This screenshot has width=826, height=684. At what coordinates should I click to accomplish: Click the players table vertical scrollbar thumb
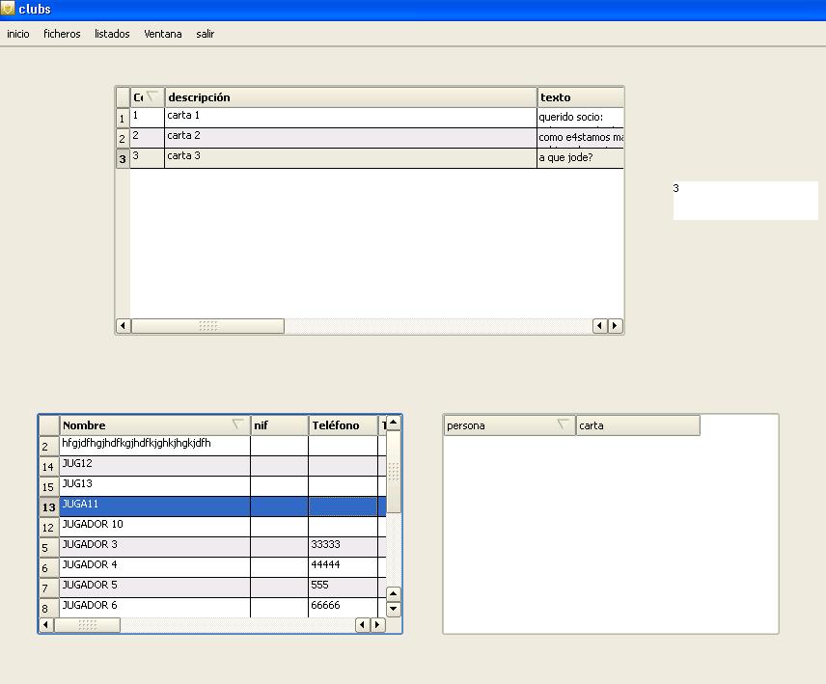click(x=394, y=471)
